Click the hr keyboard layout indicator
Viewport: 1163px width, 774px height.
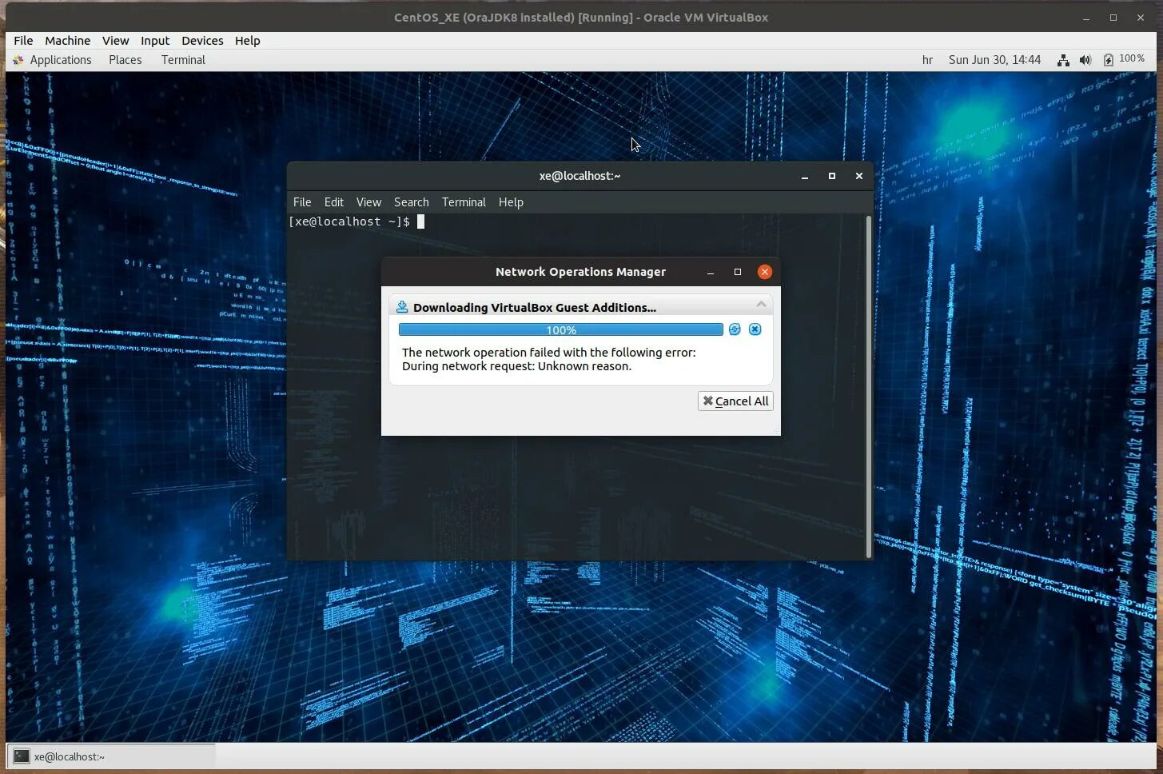(x=927, y=60)
